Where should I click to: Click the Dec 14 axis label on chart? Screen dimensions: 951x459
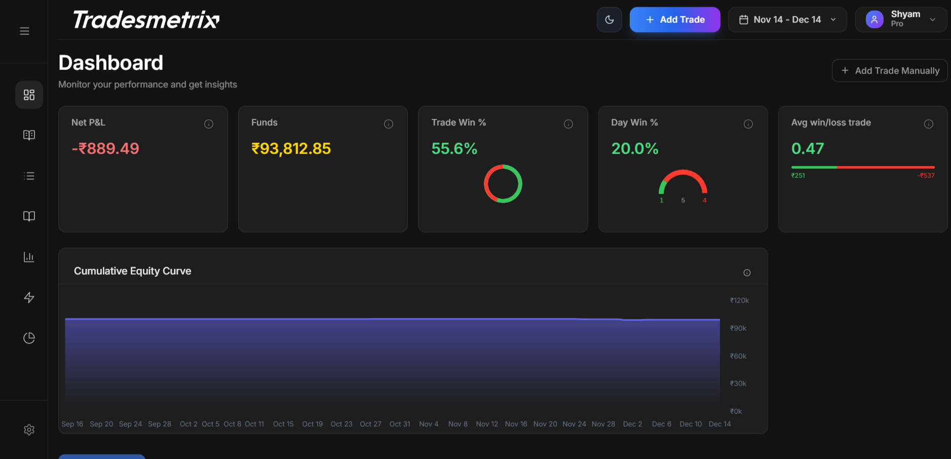(719, 424)
